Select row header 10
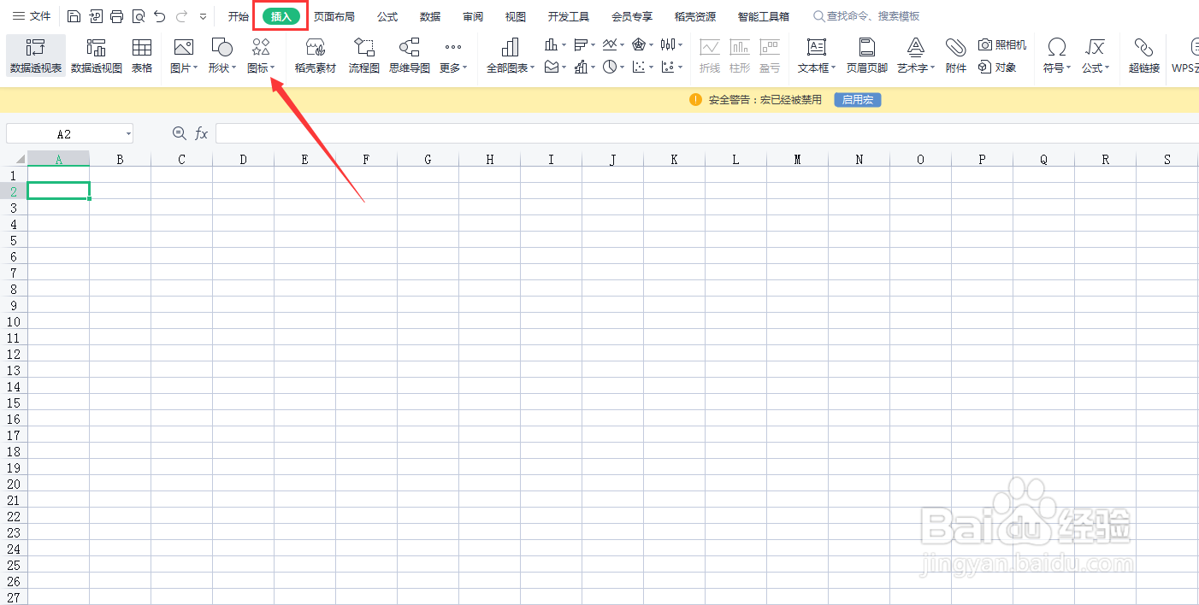 tap(14, 321)
